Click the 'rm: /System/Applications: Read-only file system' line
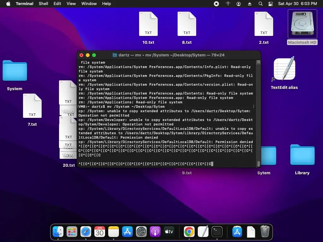 [130, 102]
